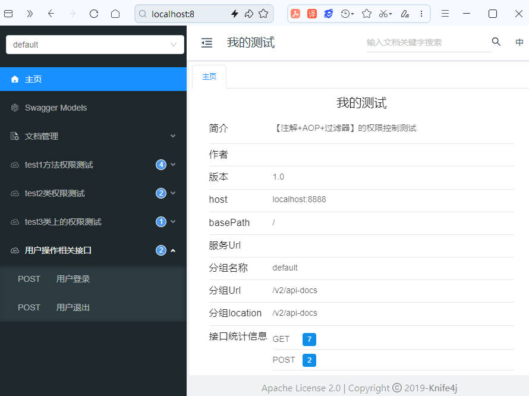Click the 分组Url value /v2/api-docs
Screen dimensions: 529x396
click(295, 290)
